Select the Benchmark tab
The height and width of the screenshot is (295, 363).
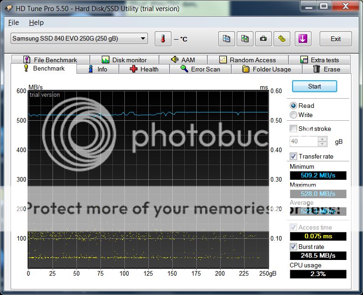coord(44,69)
